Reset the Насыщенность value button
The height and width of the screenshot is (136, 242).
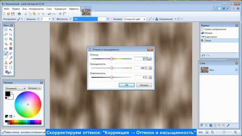150,68
